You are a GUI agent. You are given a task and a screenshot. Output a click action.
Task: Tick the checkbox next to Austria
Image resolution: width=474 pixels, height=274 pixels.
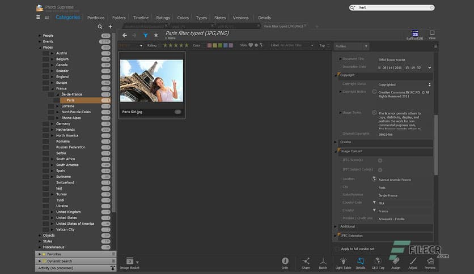click(45, 53)
